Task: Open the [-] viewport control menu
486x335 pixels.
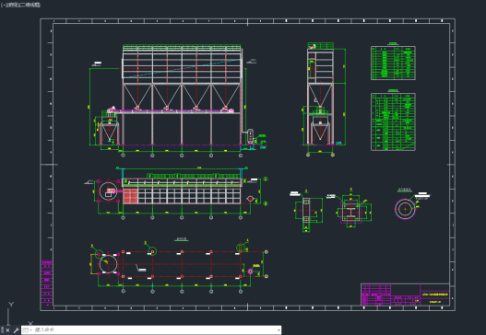Action: [x=3, y=5]
